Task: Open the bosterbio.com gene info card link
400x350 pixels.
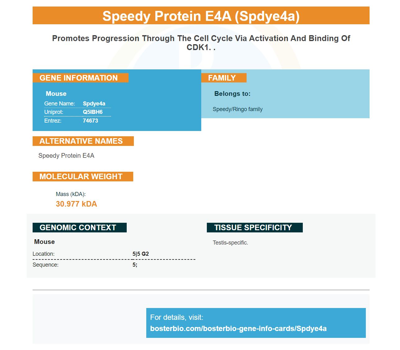Action: click(x=238, y=329)
